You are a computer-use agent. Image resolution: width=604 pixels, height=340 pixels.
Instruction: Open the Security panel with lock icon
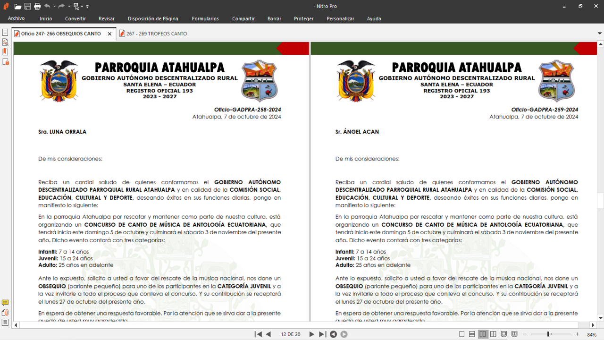click(x=5, y=62)
